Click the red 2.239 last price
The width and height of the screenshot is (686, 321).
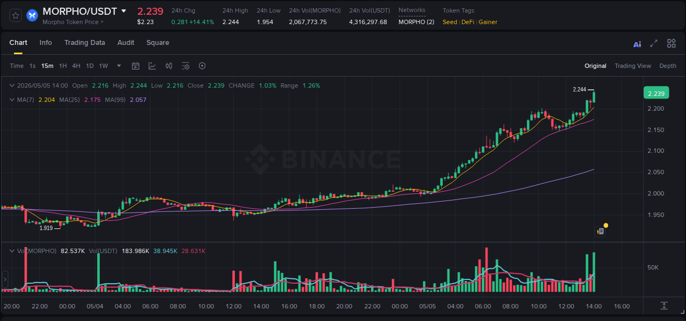click(150, 11)
